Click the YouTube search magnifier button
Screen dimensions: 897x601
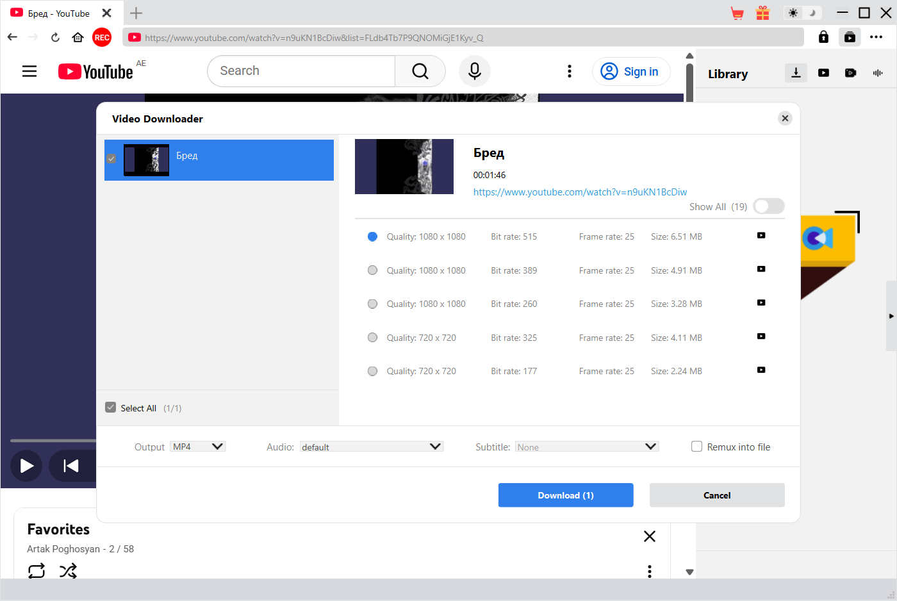point(420,71)
